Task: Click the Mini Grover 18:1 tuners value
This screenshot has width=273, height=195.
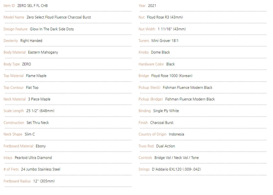Action: (165, 41)
